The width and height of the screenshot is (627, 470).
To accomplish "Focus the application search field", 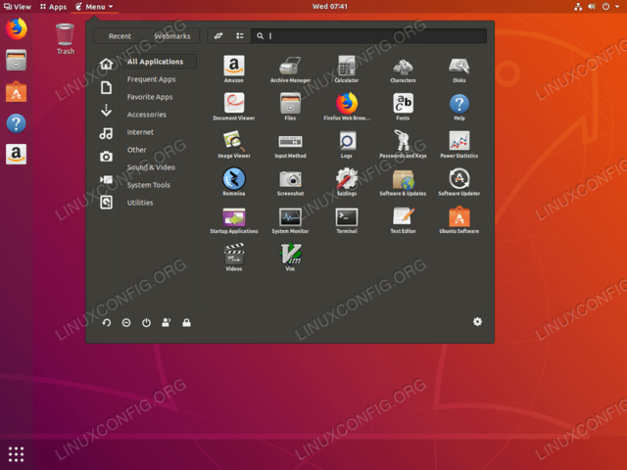I will pyautogui.click(x=368, y=36).
